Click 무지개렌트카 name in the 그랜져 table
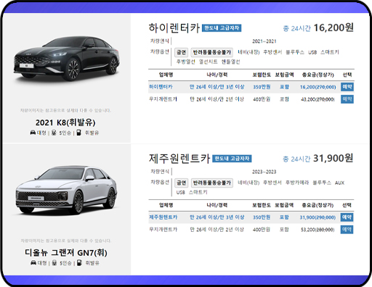Image resolution: width=372 pixels, height=287 pixels. coord(163,229)
